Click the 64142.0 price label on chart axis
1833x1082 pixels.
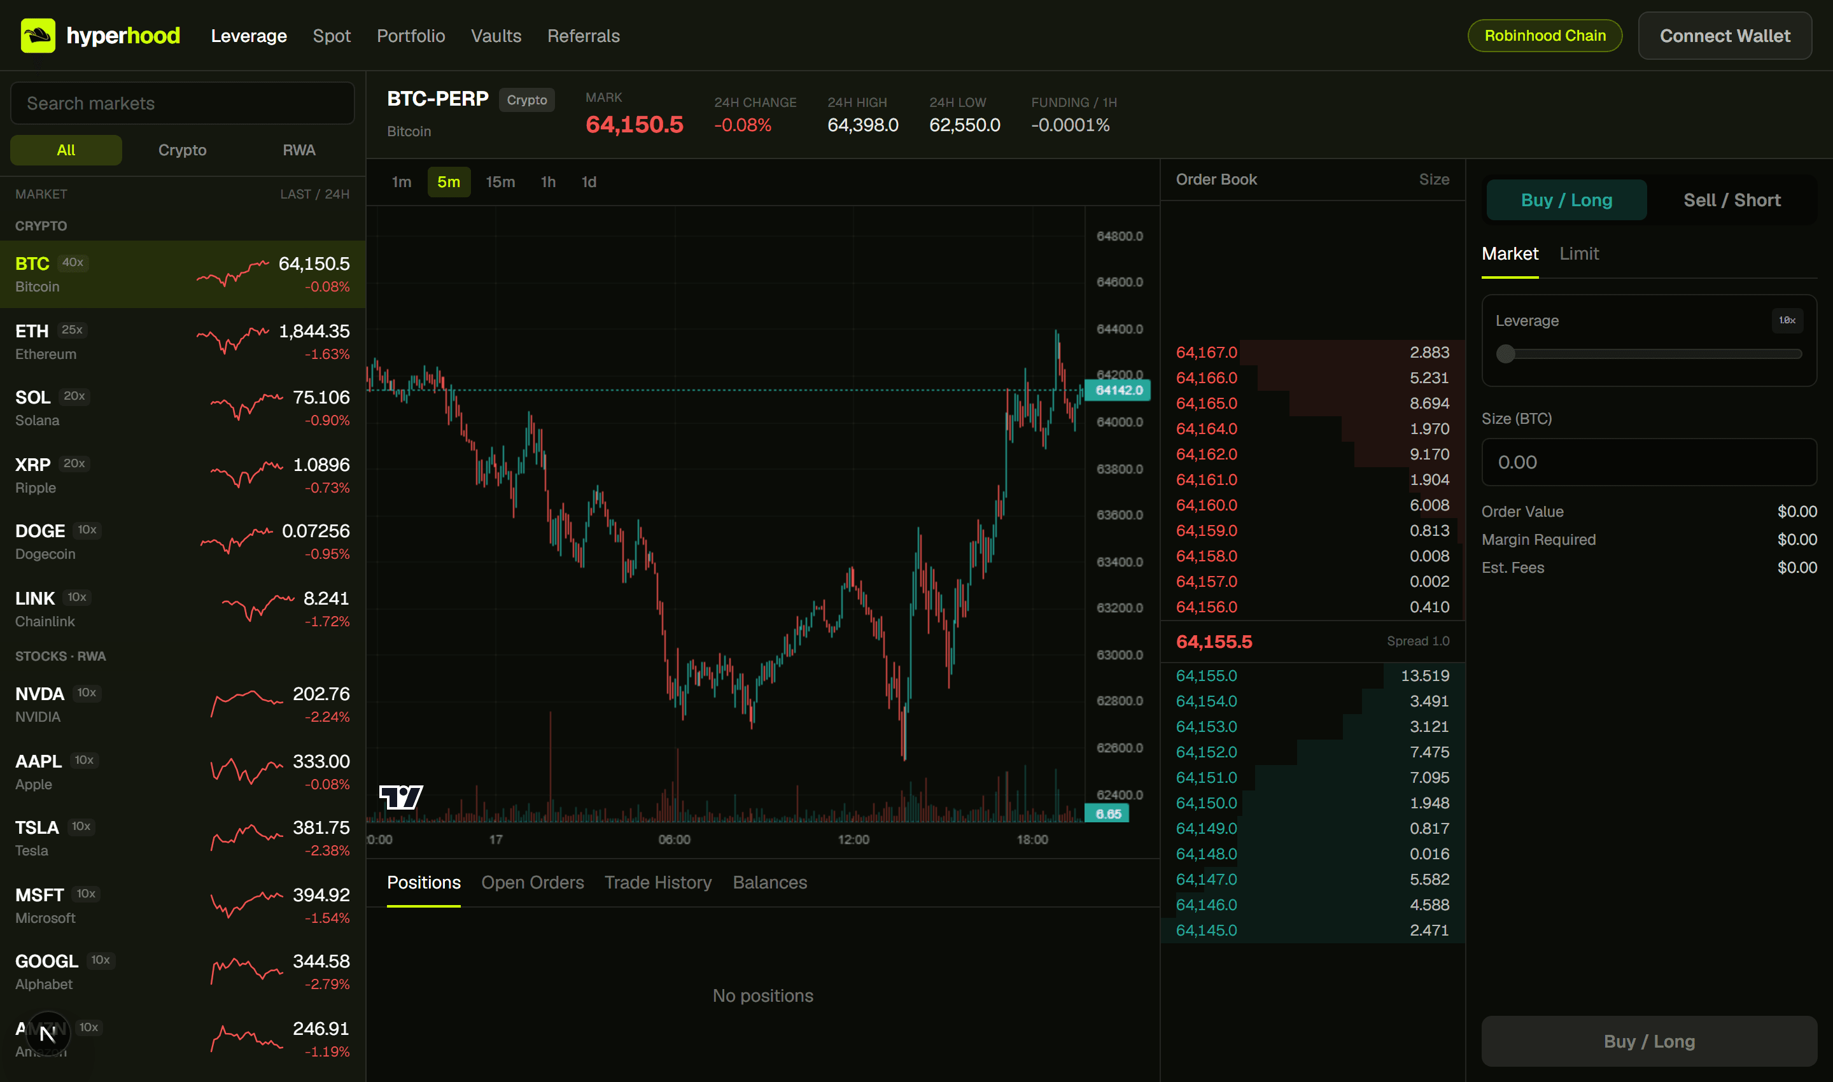tap(1118, 390)
